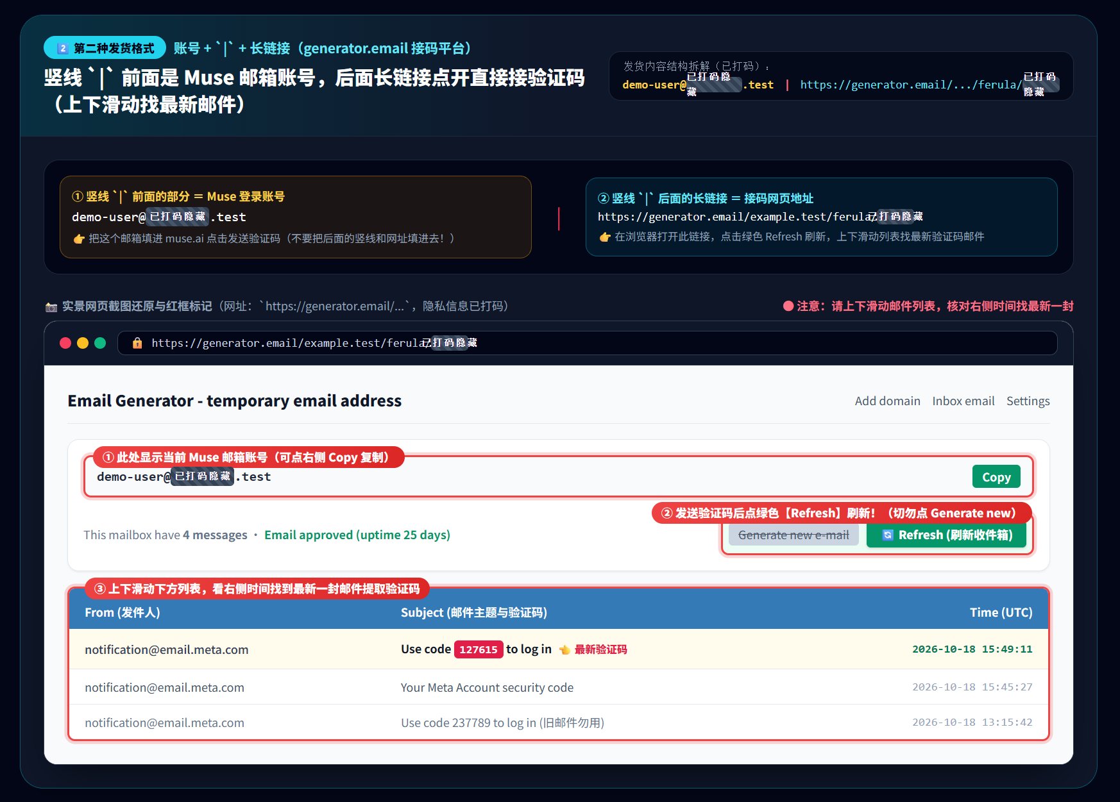Image resolution: width=1120 pixels, height=802 pixels.
Task: Click the Email Generator page title
Action: pyautogui.click(x=235, y=401)
